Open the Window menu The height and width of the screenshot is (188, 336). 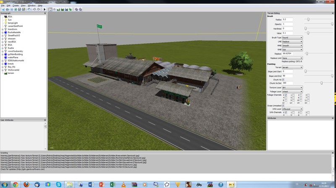coord(31,5)
